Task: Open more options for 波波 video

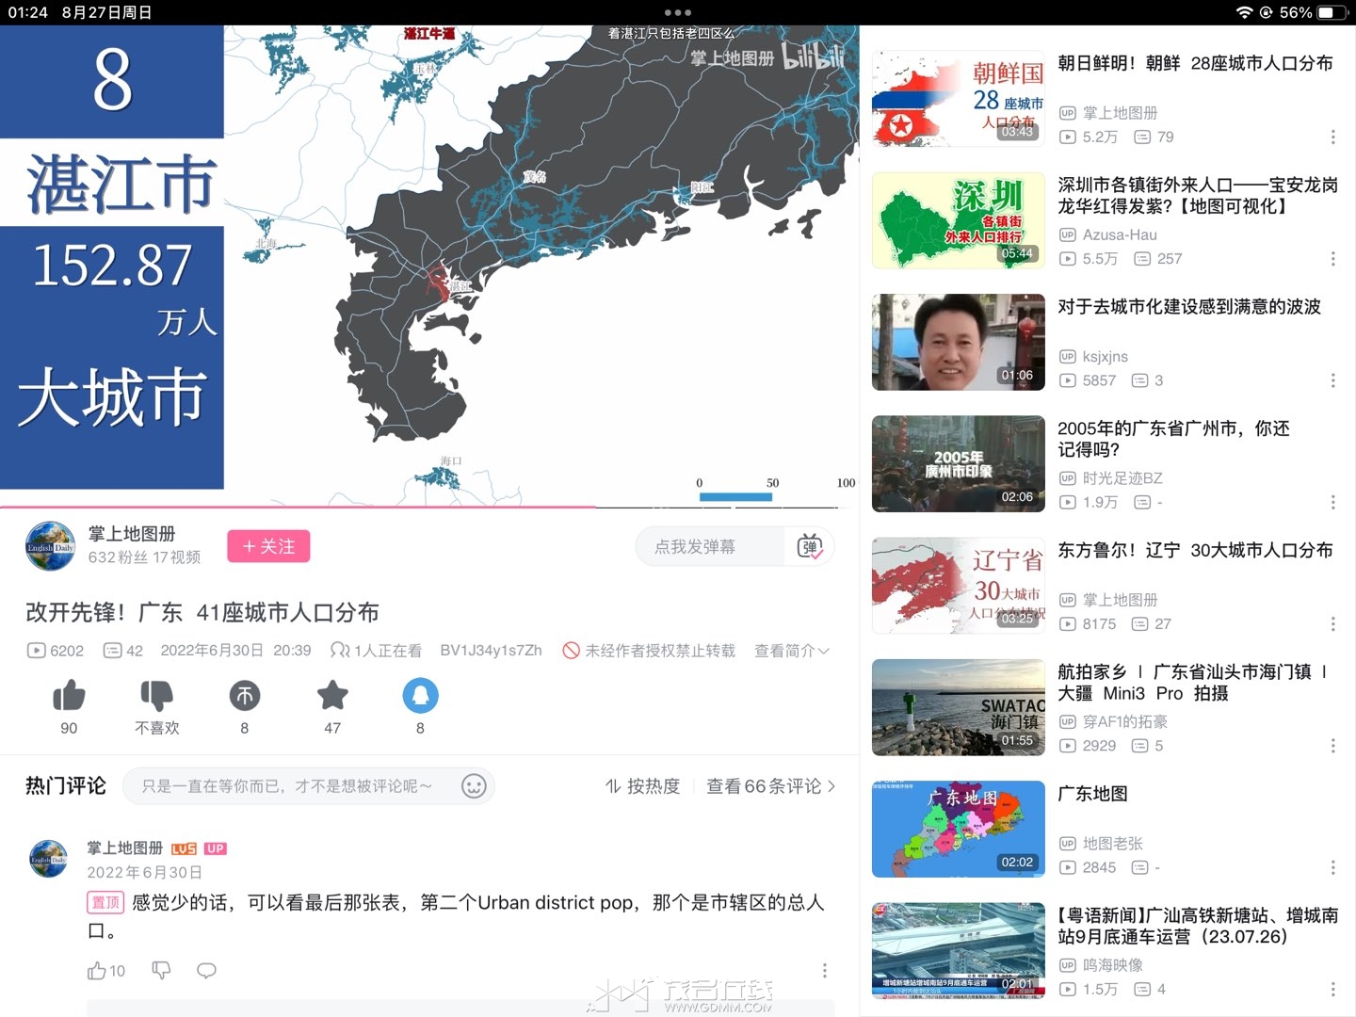Action: point(1332,380)
